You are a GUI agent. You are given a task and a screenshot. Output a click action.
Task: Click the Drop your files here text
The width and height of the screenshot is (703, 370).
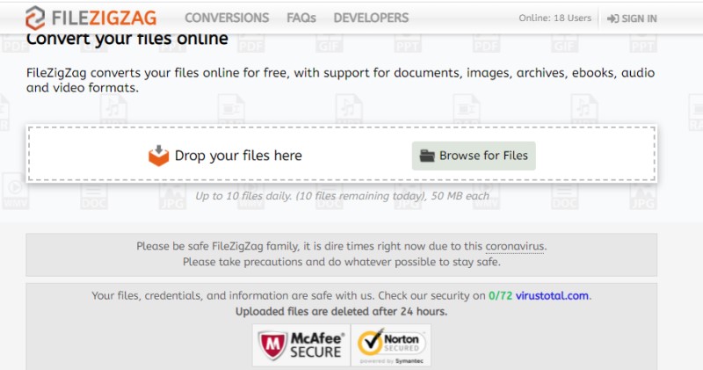coord(238,156)
